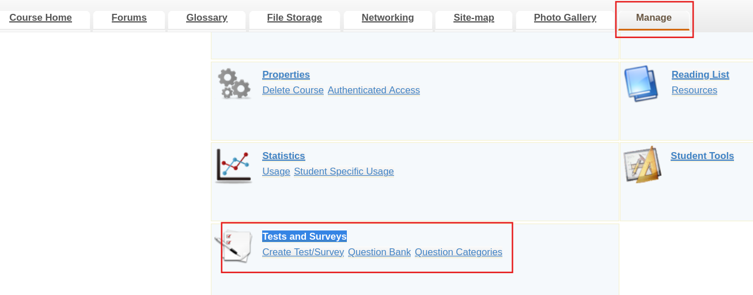Open the Networking tab
The height and width of the screenshot is (295, 753).
click(x=388, y=18)
